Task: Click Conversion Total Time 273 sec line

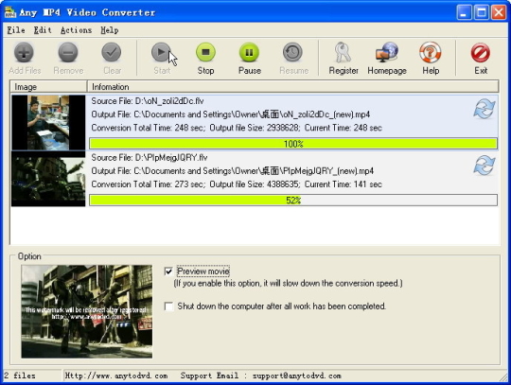Action: click(237, 184)
